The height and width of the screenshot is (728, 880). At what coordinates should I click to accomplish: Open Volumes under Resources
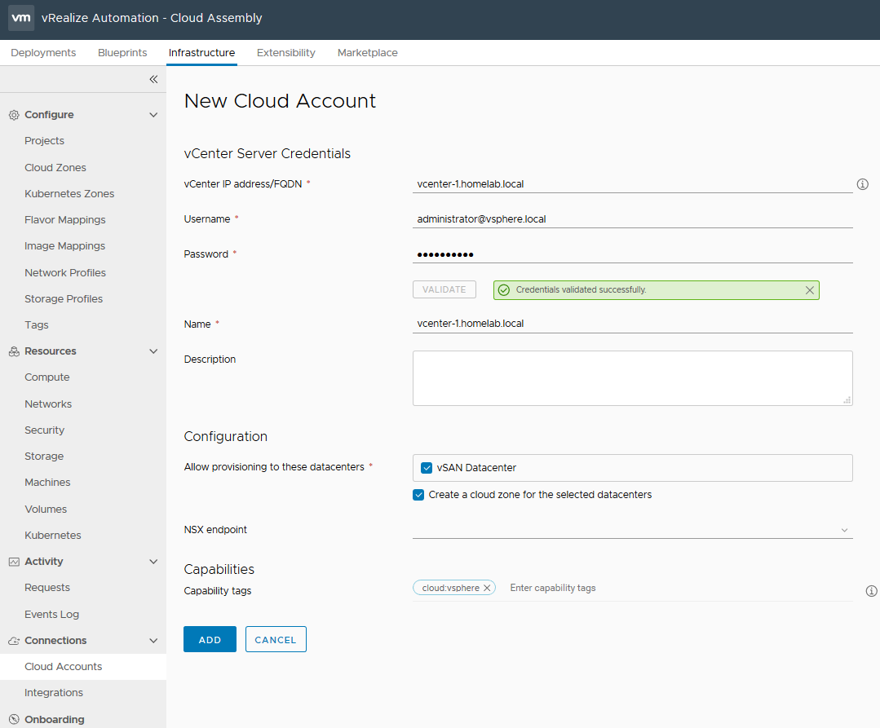[x=46, y=510]
